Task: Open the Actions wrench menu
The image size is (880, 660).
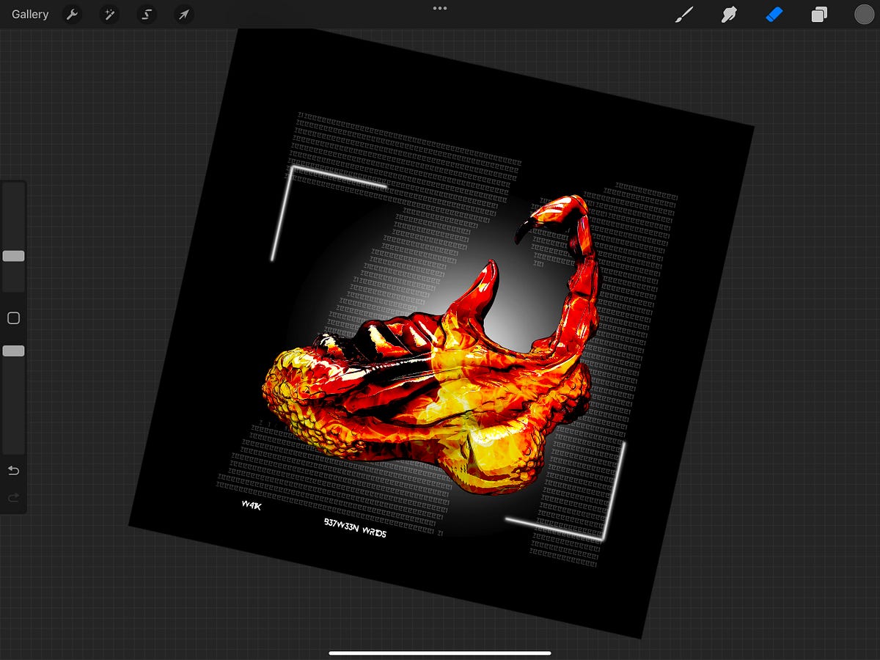Action: [71, 14]
